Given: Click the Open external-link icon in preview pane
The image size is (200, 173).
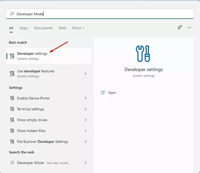Looking at the screenshot, I should [103, 92].
